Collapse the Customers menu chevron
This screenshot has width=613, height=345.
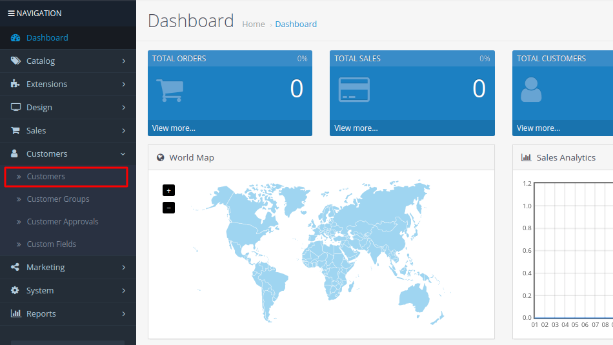[123, 154]
